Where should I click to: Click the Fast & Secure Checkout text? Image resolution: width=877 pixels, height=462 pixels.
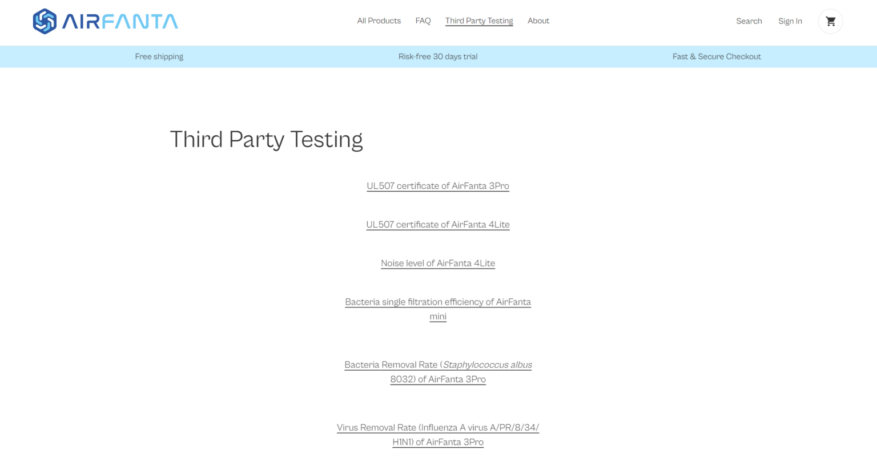click(x=717, y=56)
